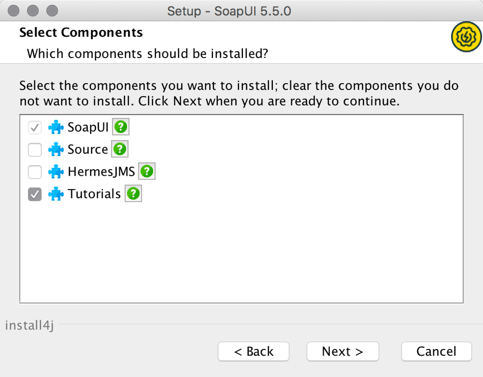Click the help icon next to SoapUI

(120, 127)
